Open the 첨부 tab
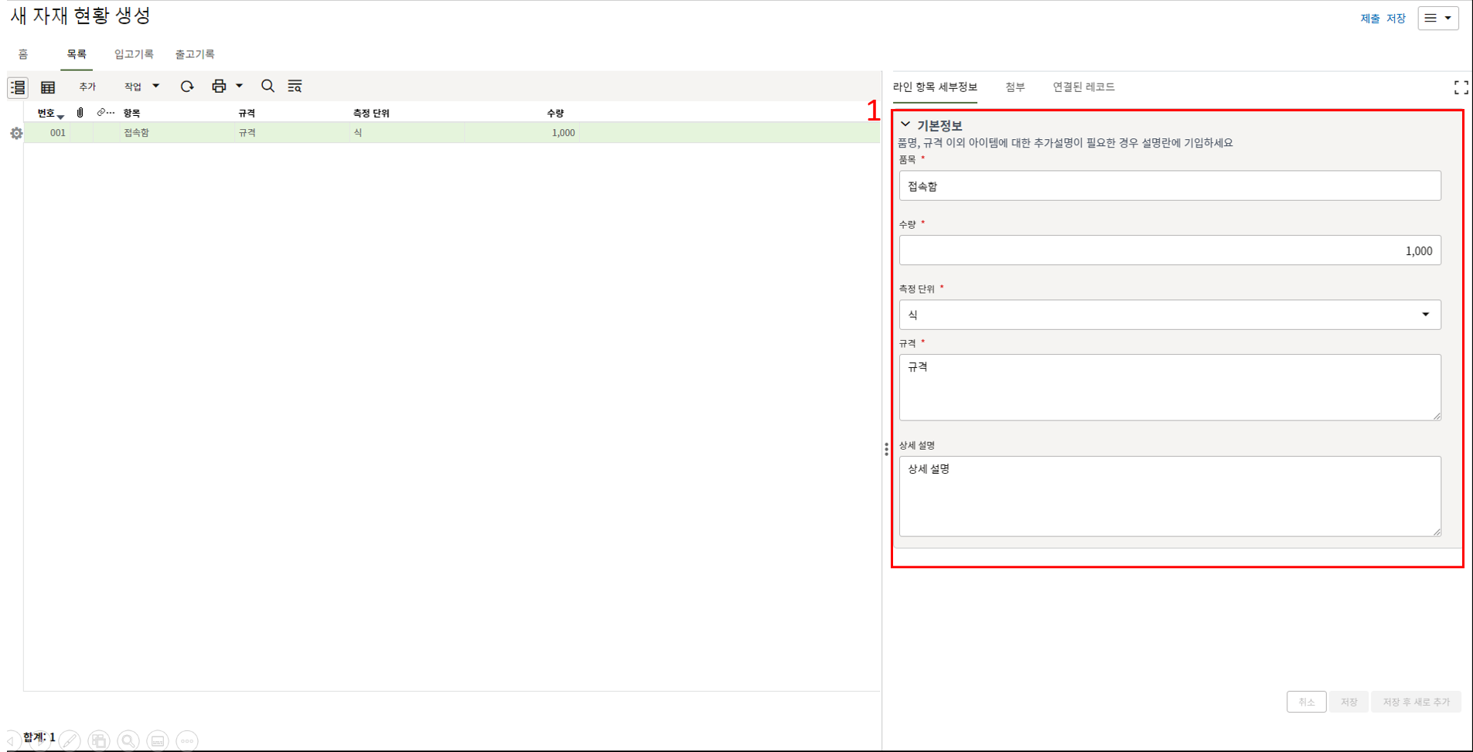This screenshot has width=1473, height=752. click(1014, 87)
